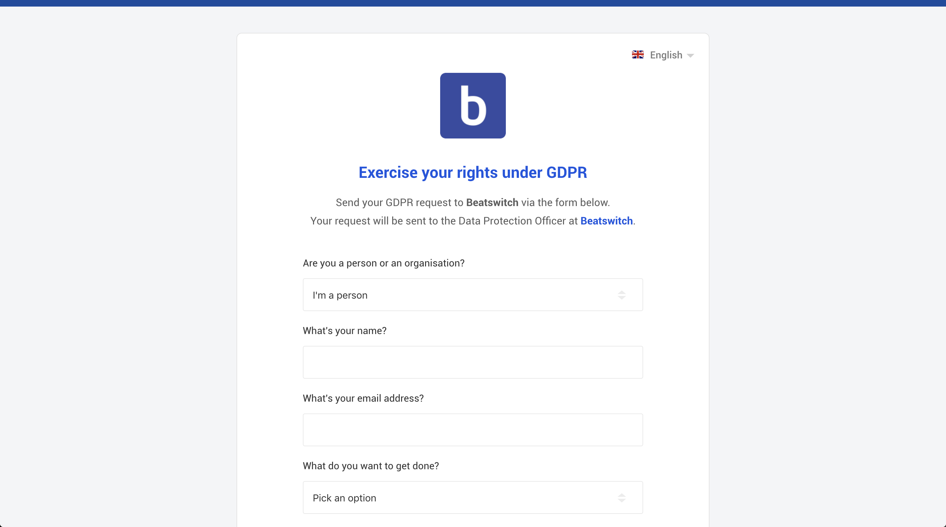Click the UK flag language icon

(638, 55)
